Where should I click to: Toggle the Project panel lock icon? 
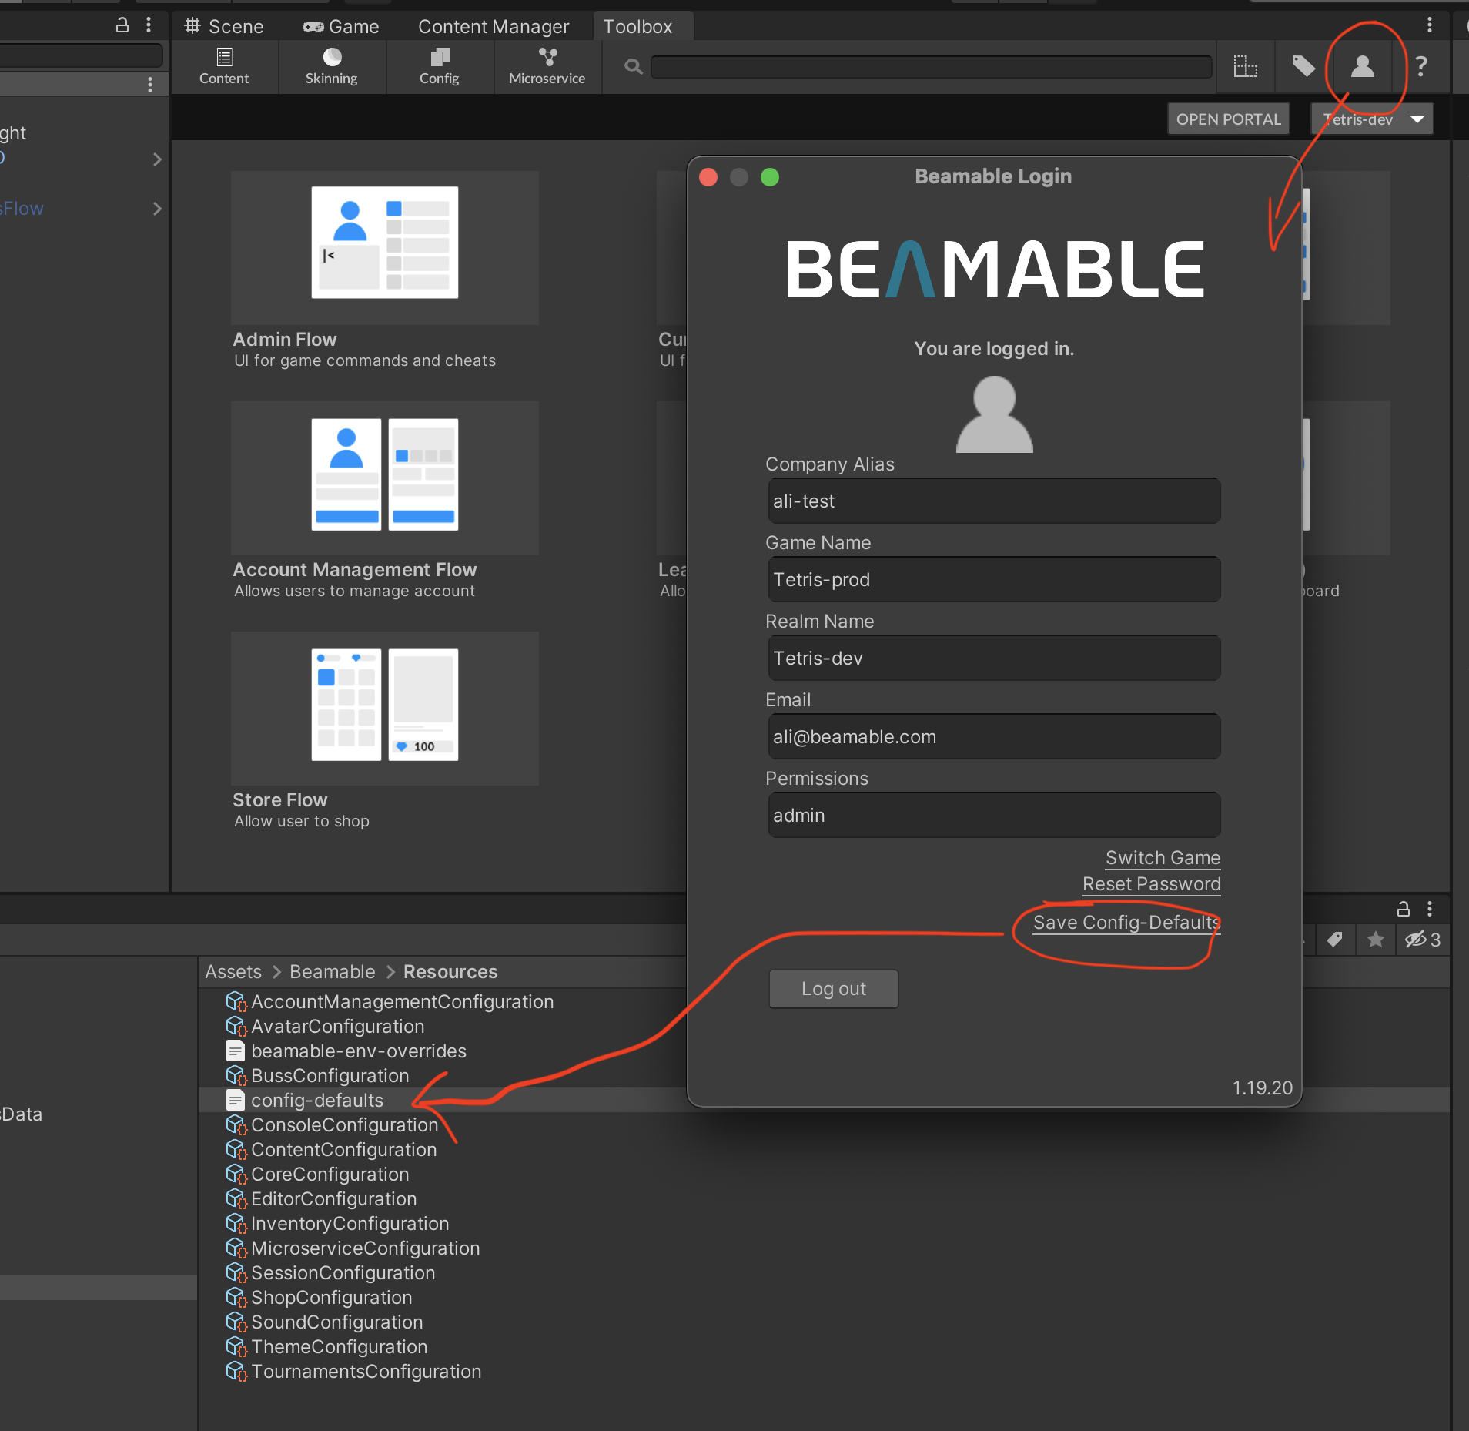pyautogui.click(x=1404, y=909)
